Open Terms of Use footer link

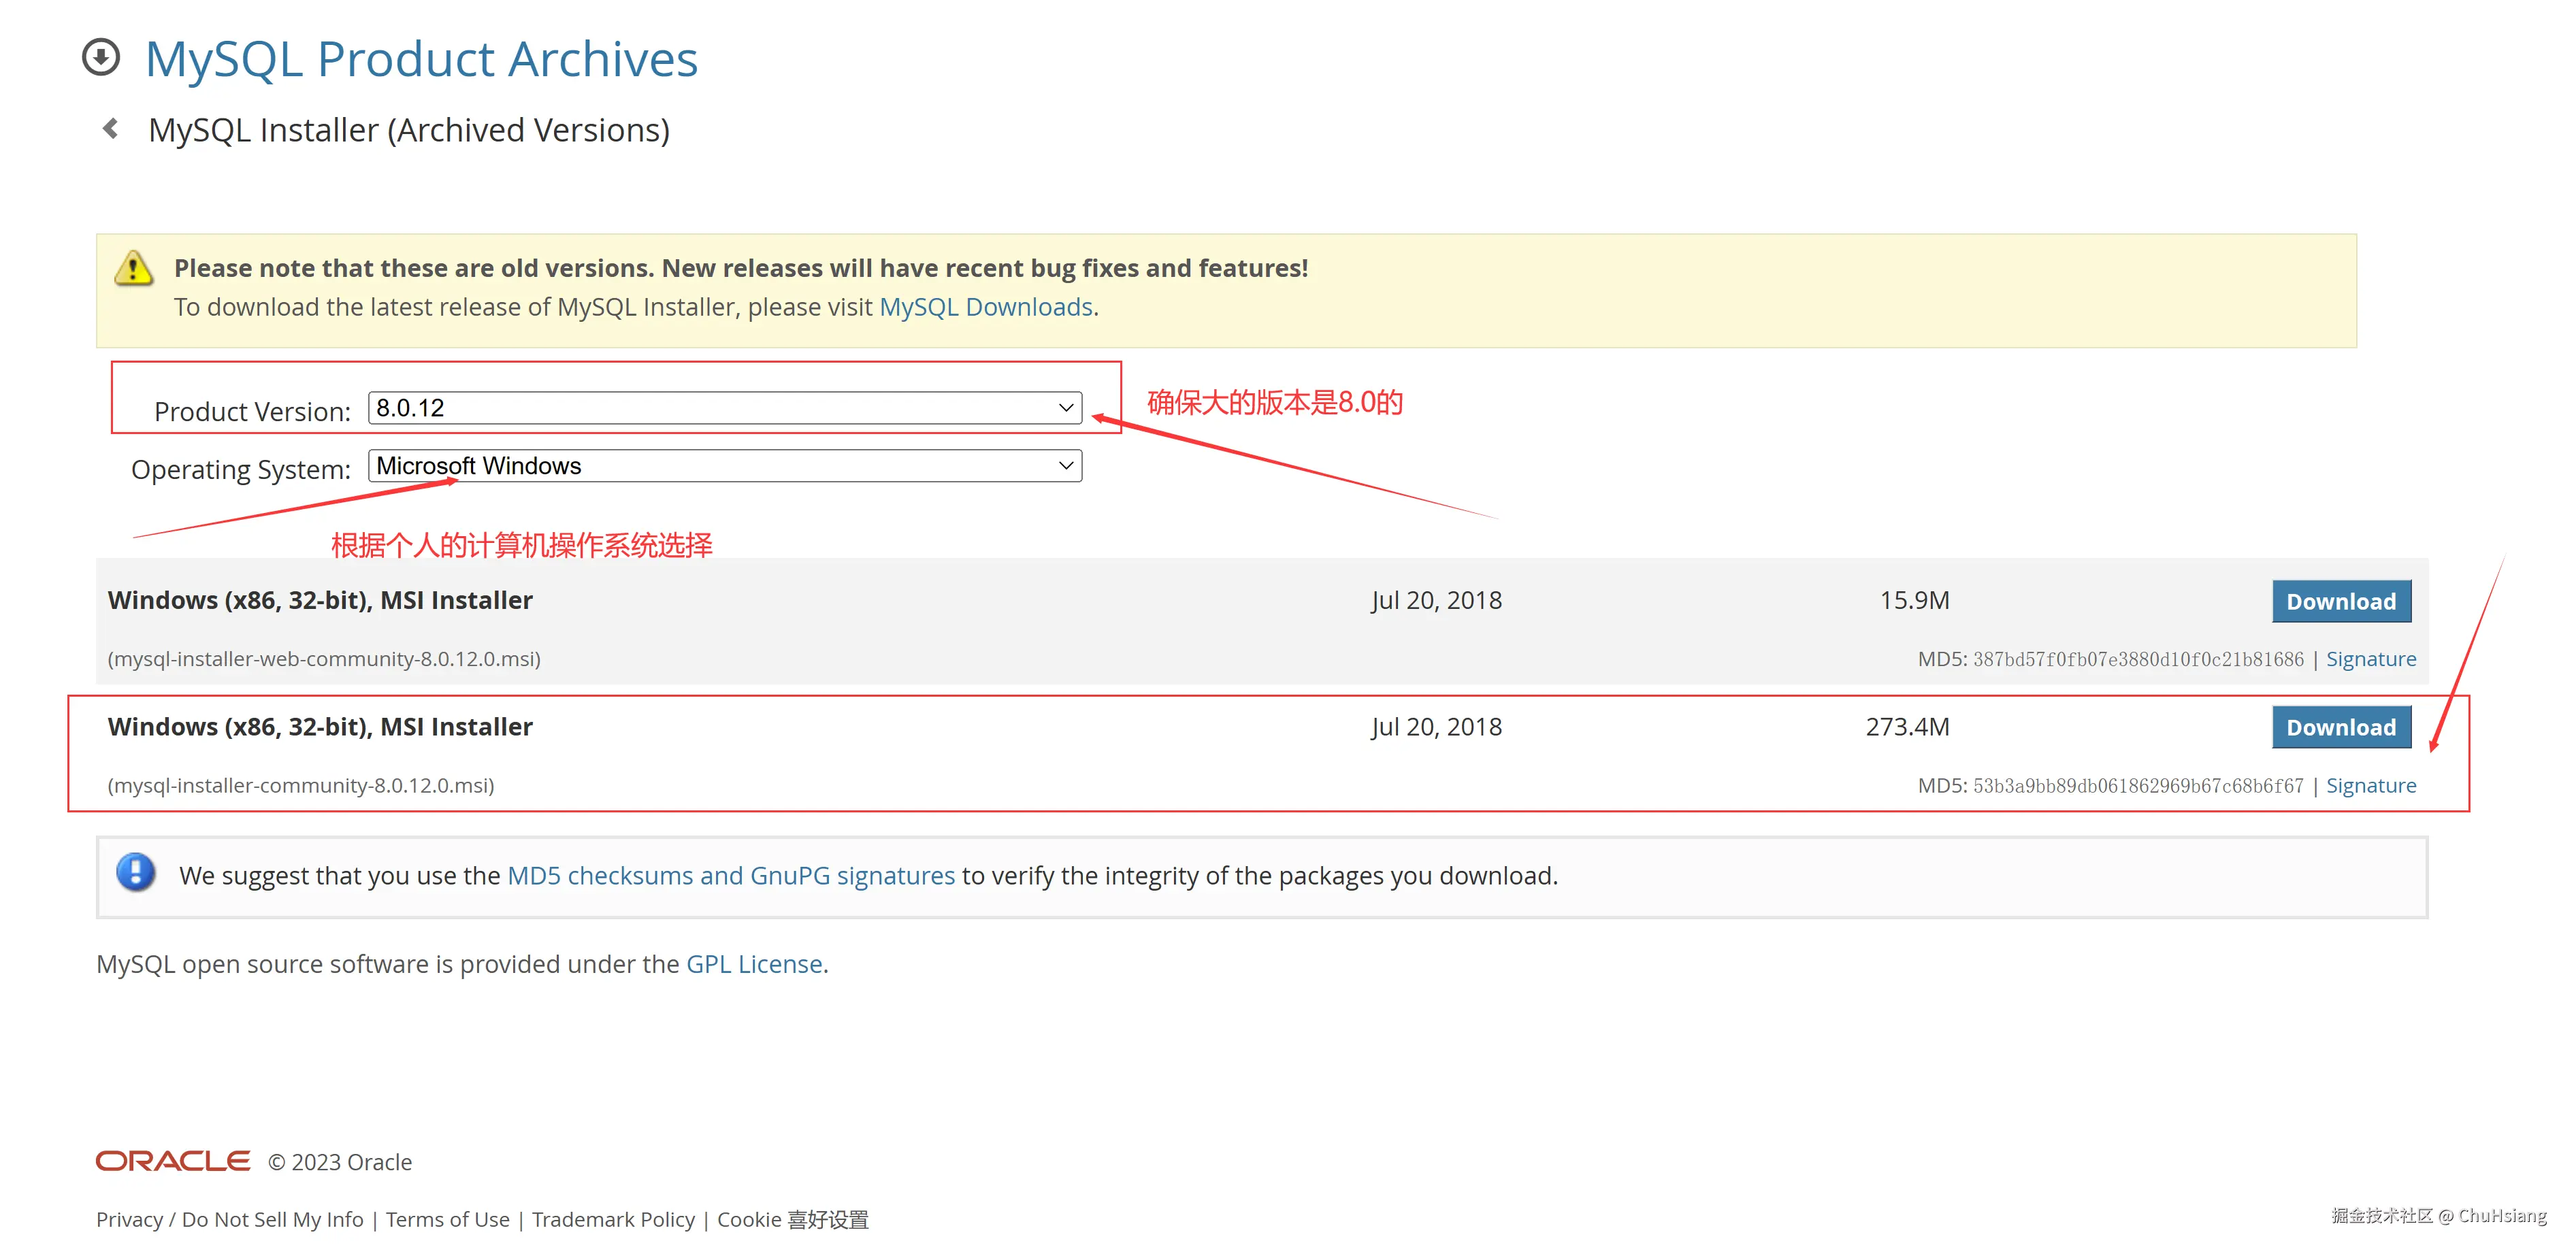[447, 1219]
